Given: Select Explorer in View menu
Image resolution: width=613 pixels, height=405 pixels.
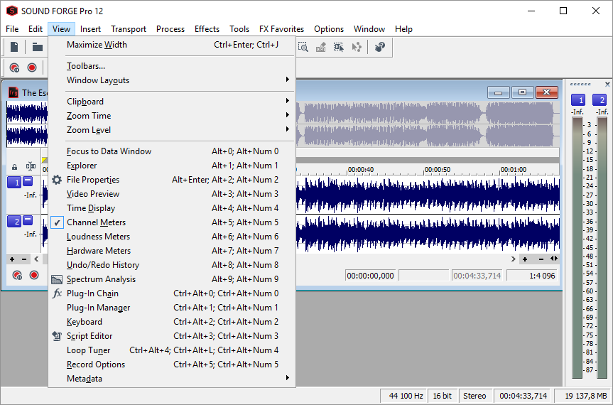Looking at the screenshot, I should (x=172, y=166).
